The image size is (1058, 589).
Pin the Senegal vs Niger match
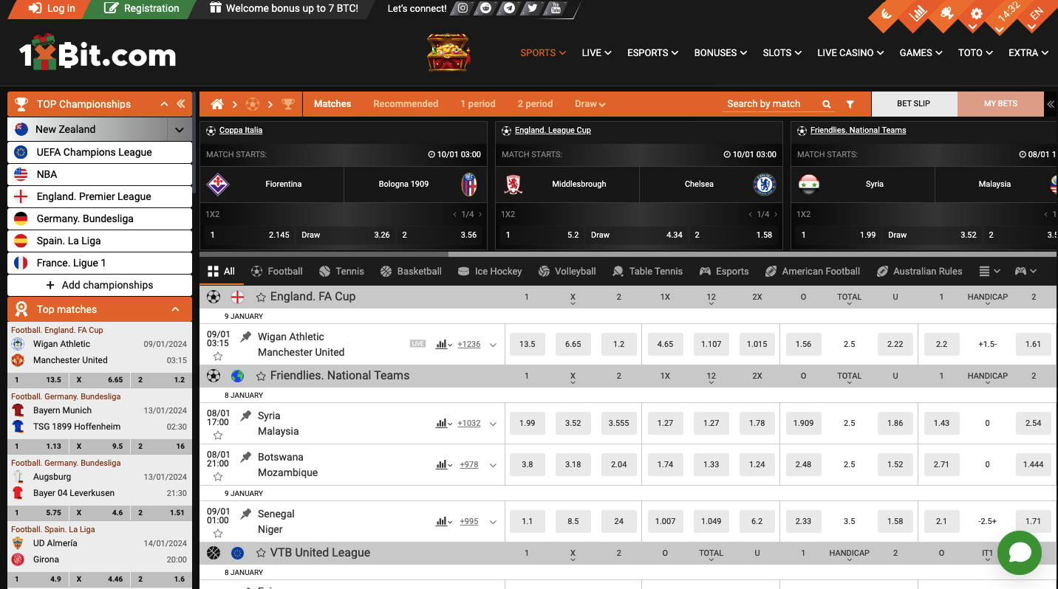245,514
